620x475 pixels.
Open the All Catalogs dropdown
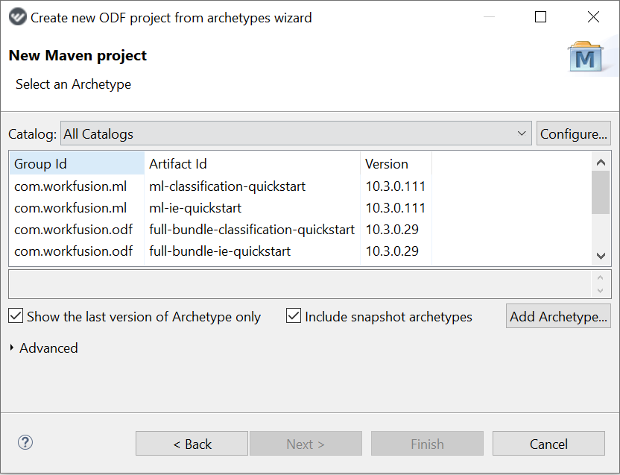[296, 133]
